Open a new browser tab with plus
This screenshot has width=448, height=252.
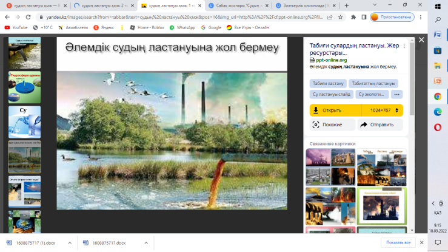click(347, 5)
